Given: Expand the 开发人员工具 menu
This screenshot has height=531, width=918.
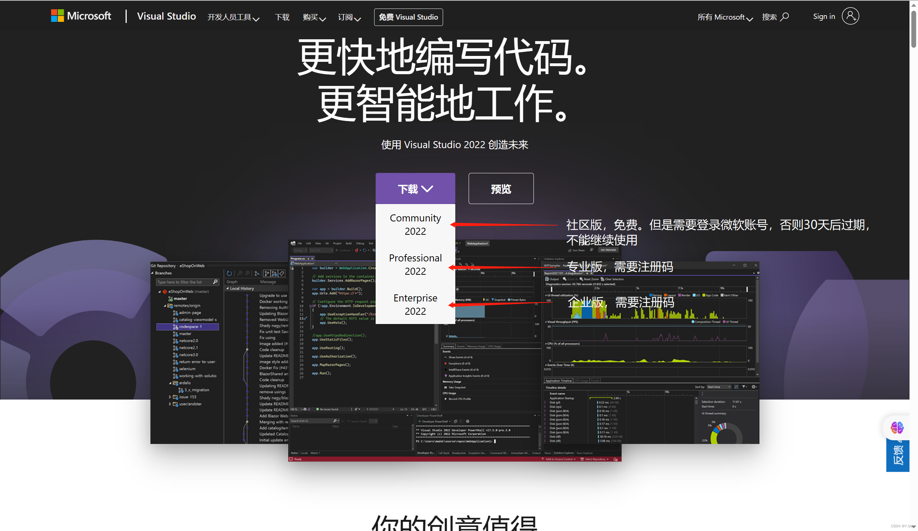Looking at the screenshot, I should (x=233, y=17).
